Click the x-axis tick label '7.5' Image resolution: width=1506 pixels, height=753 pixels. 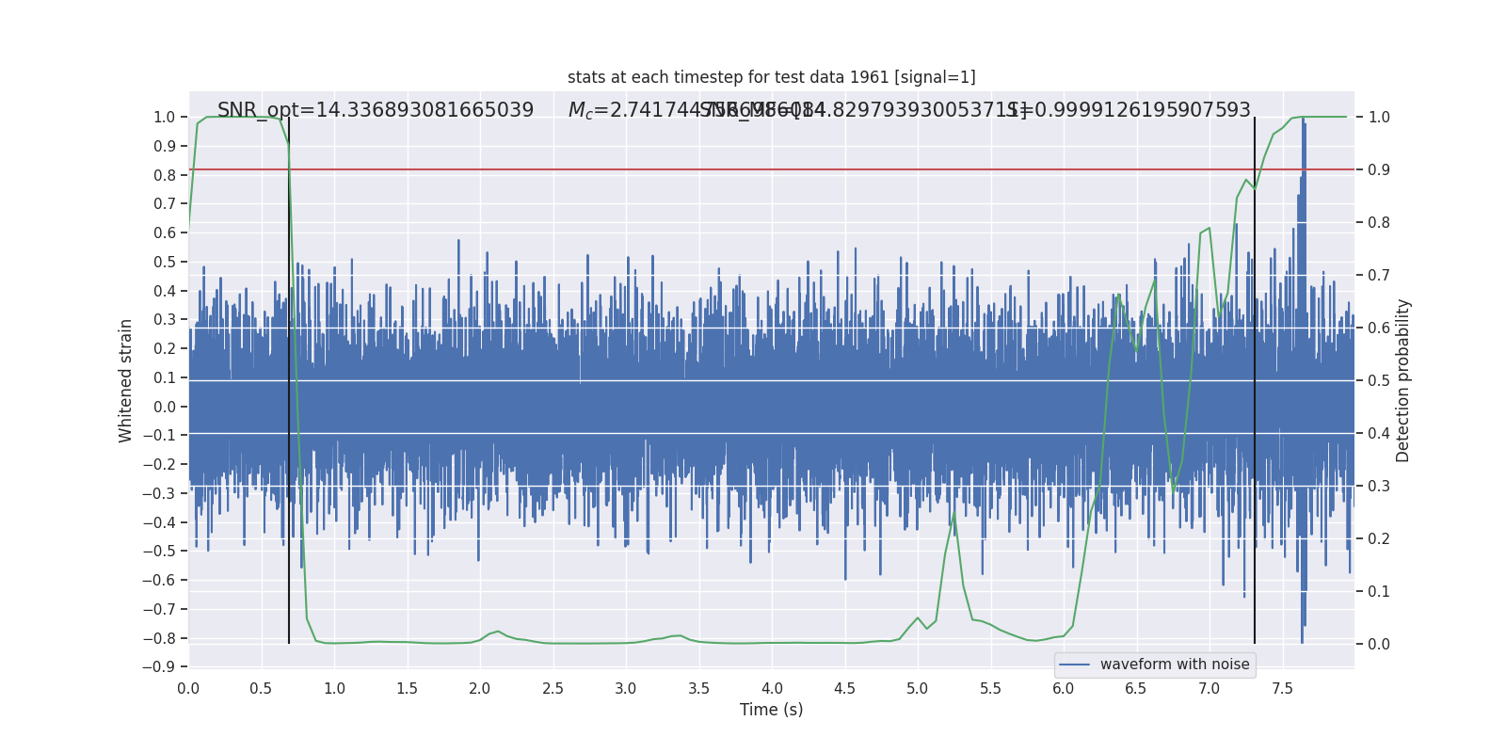tap(1282, 689)
